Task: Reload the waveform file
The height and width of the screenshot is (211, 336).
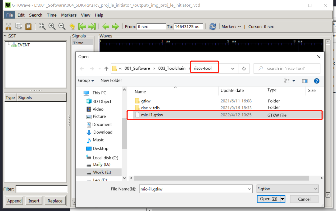Action: coord(212,26)
